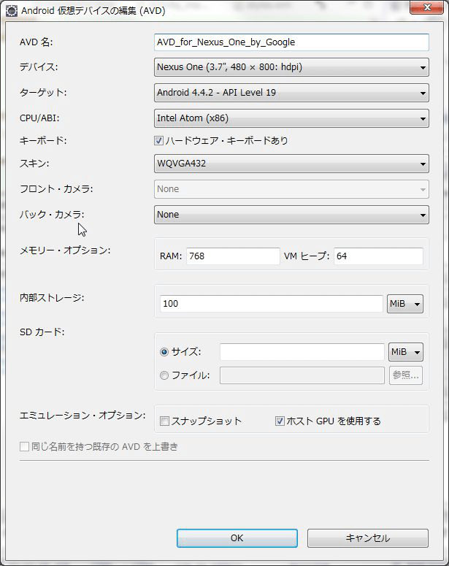
Task: Open the バック・カメラ None dropdown
Action: (x=291, y=215)
